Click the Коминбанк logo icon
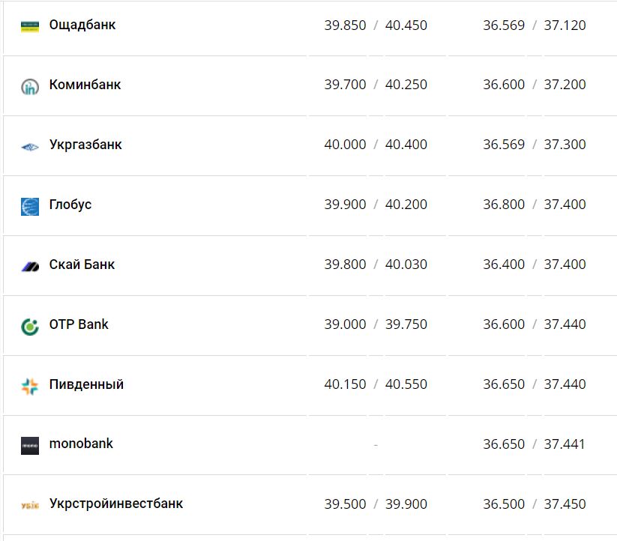Screen dimensions: 617x541 click(30, 86)
